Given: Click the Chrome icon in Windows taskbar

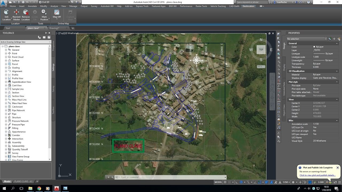Looking at the screenshot, I should coord(39,188).
